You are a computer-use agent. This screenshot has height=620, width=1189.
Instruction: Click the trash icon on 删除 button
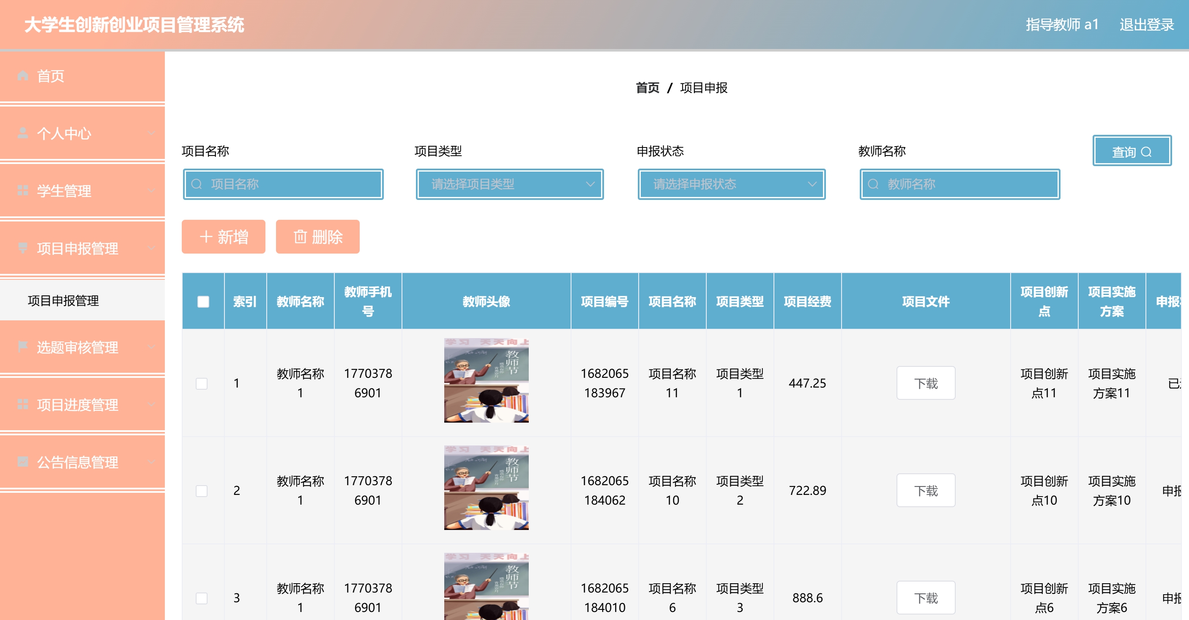click(x=300, y=237)
